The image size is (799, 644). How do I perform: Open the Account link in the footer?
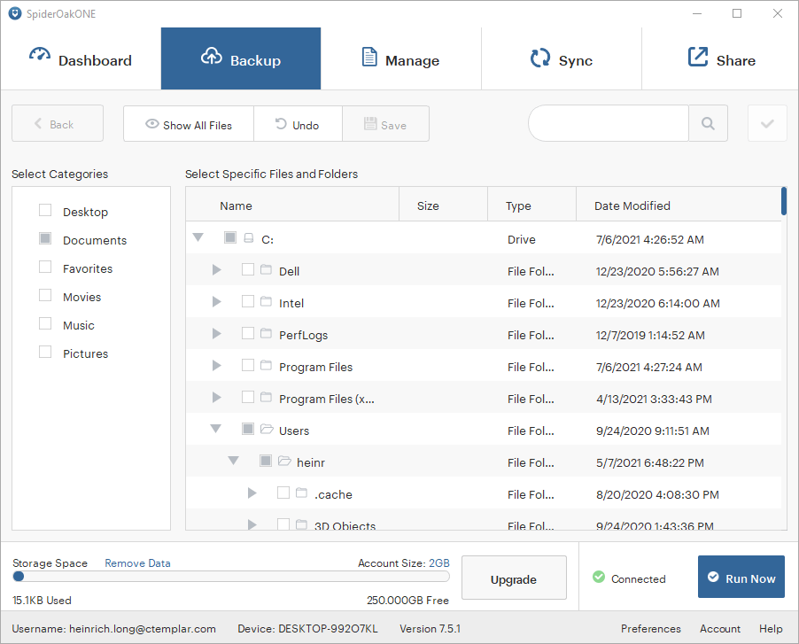pyautogui.click(x=719, y=628)
